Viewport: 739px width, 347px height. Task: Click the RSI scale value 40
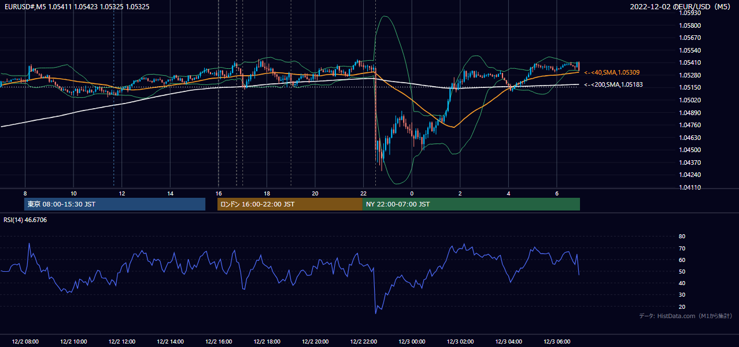point(682,283)
